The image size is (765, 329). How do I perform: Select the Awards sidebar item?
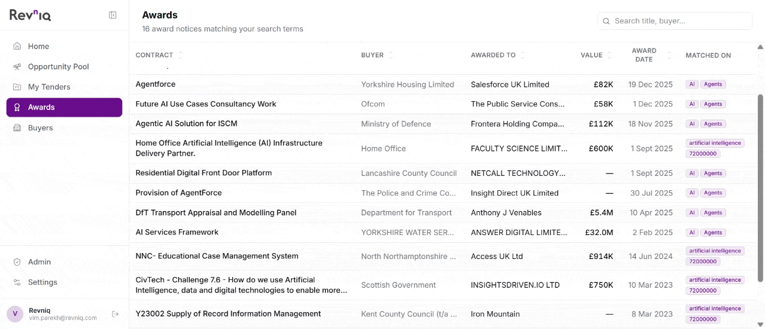click(64, 107)
